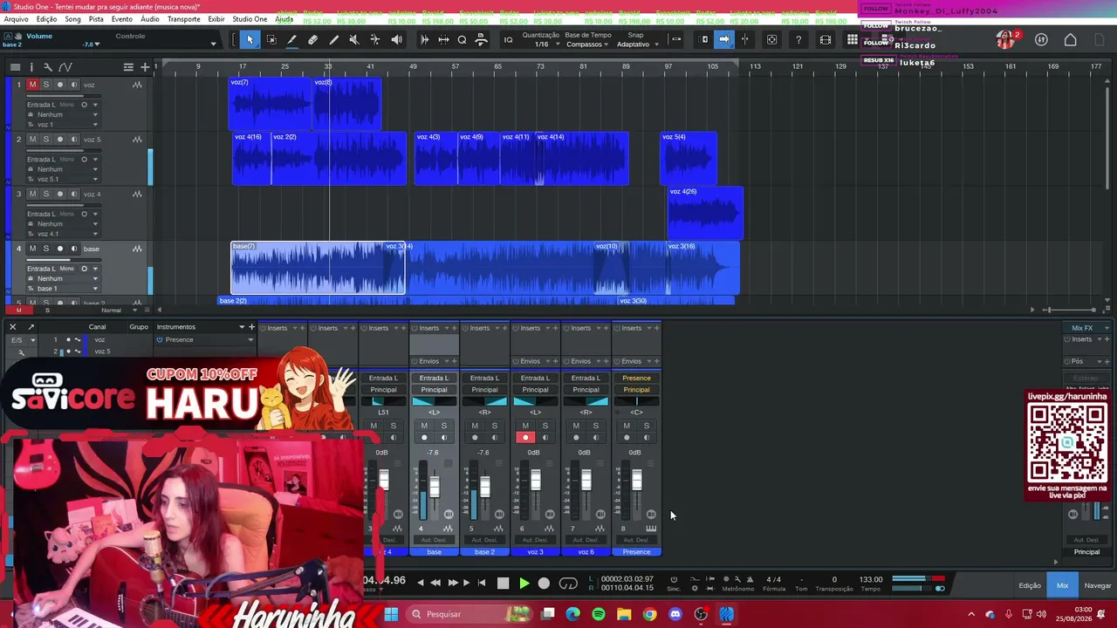1117x628 pixels.
Task: Open the Snap Adaptativo dropdown
Action: (637, 44)
